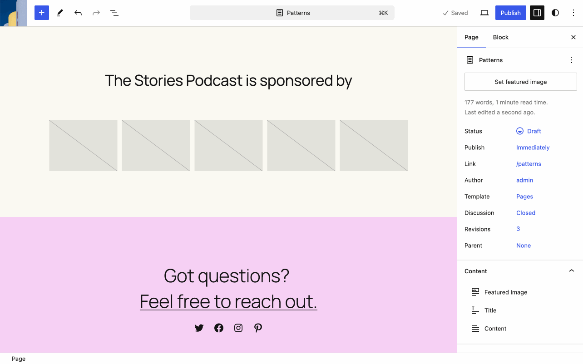
Task: Toggle the Settings sidebar panel
Action: tap(537, 13)
